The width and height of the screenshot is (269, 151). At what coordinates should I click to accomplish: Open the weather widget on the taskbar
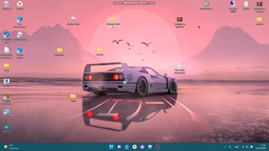[x=11, y=147]
